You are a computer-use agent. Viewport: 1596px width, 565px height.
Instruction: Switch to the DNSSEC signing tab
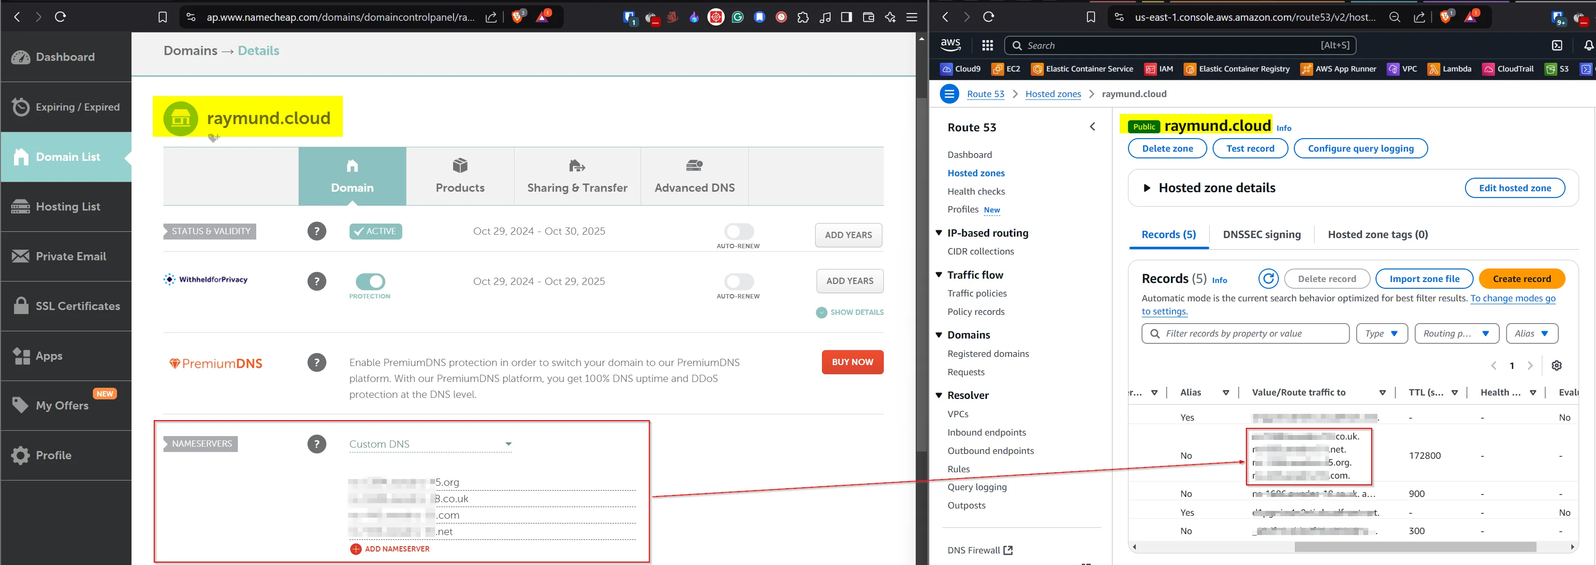point(1261,235)
